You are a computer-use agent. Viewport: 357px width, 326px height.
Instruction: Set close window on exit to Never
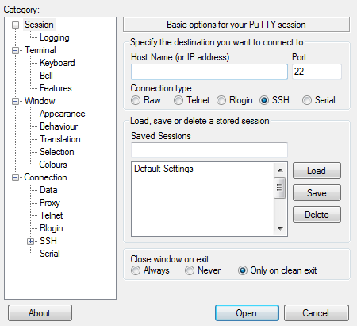(x=190, y=270)
